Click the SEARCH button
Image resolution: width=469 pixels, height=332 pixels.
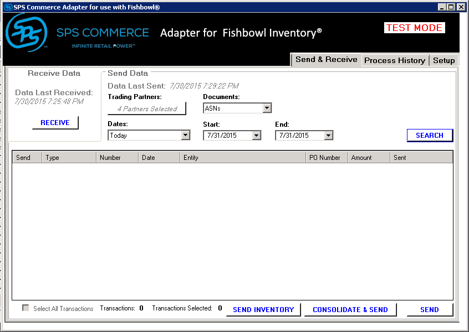coord(430,136)
